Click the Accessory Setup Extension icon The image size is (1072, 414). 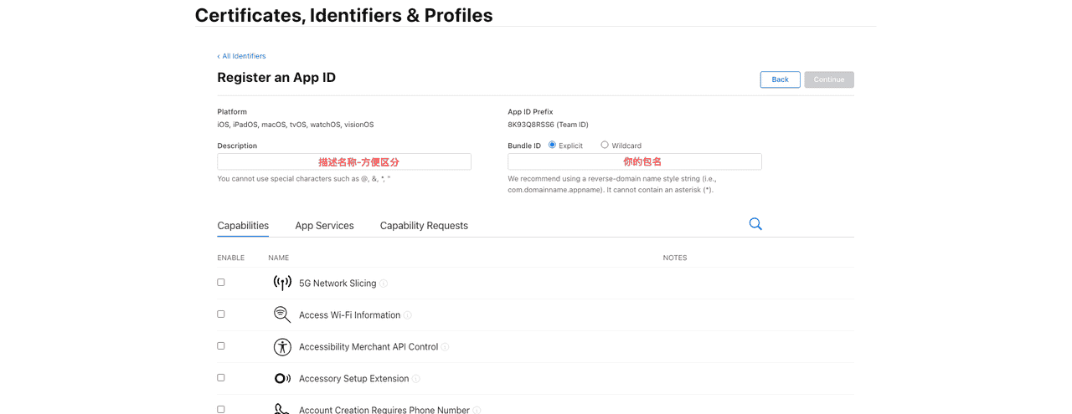coord(282,378)
